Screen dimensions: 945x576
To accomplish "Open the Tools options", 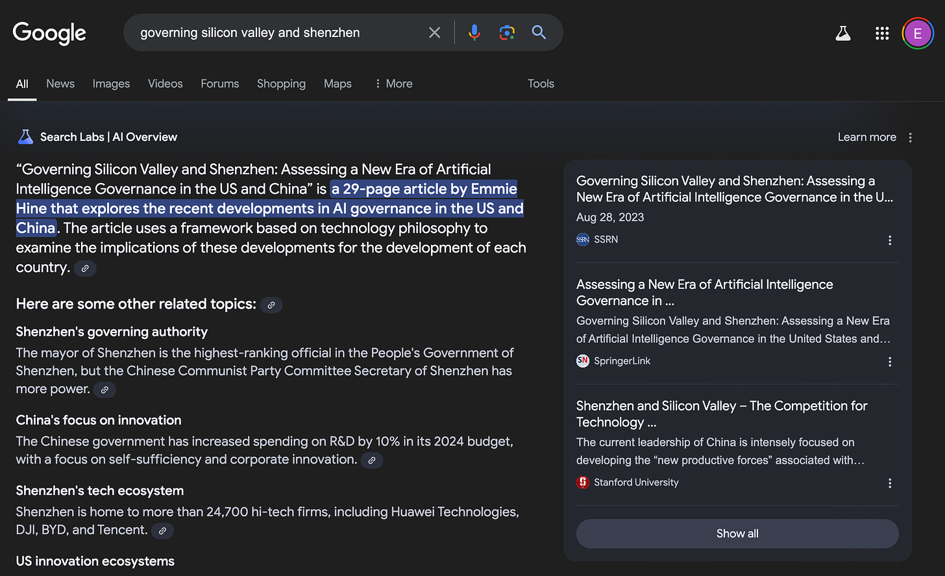I will tap(541, 84).
